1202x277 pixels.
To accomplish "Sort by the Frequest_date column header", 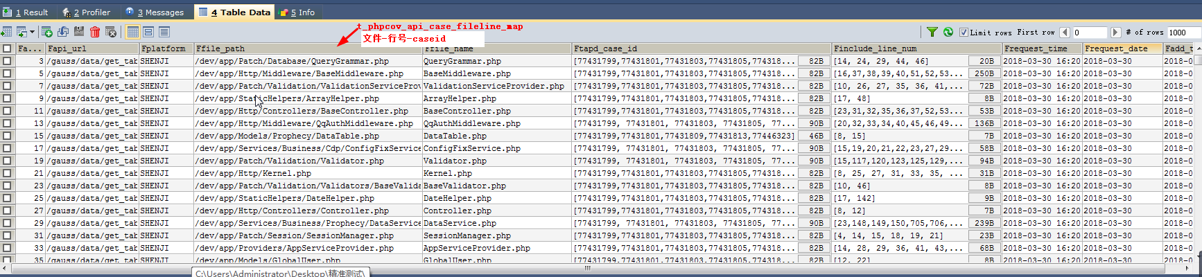I will click(x=1123, y=48).
